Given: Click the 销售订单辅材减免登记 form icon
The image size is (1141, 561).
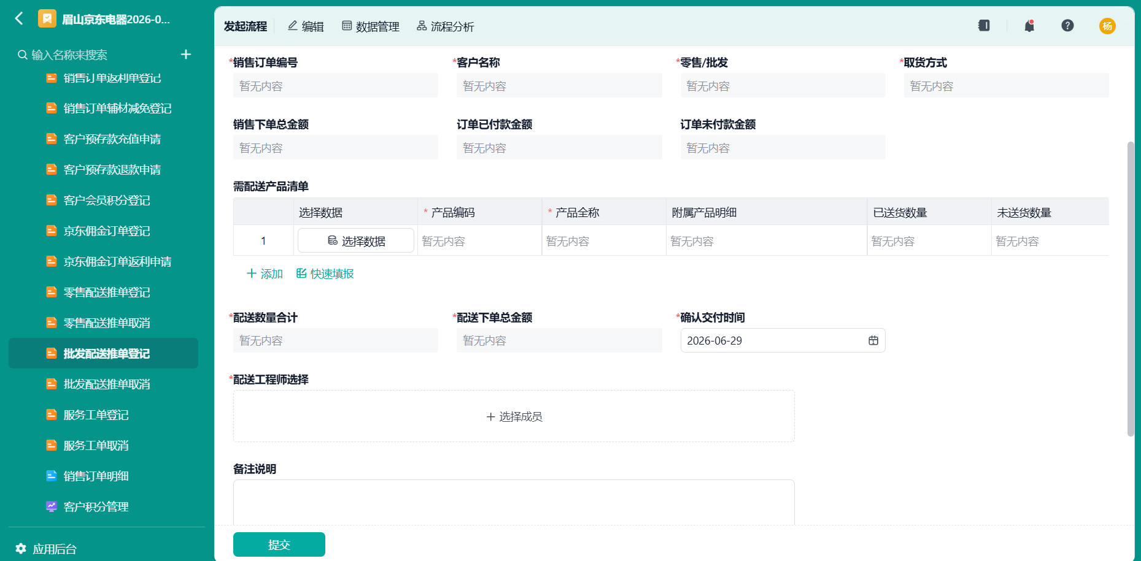Looking at the screenshot, I should pyautogui.click(x=52, y=109).
